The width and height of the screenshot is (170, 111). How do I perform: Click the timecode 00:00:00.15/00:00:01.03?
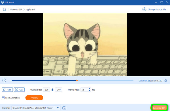click(151, 81)
